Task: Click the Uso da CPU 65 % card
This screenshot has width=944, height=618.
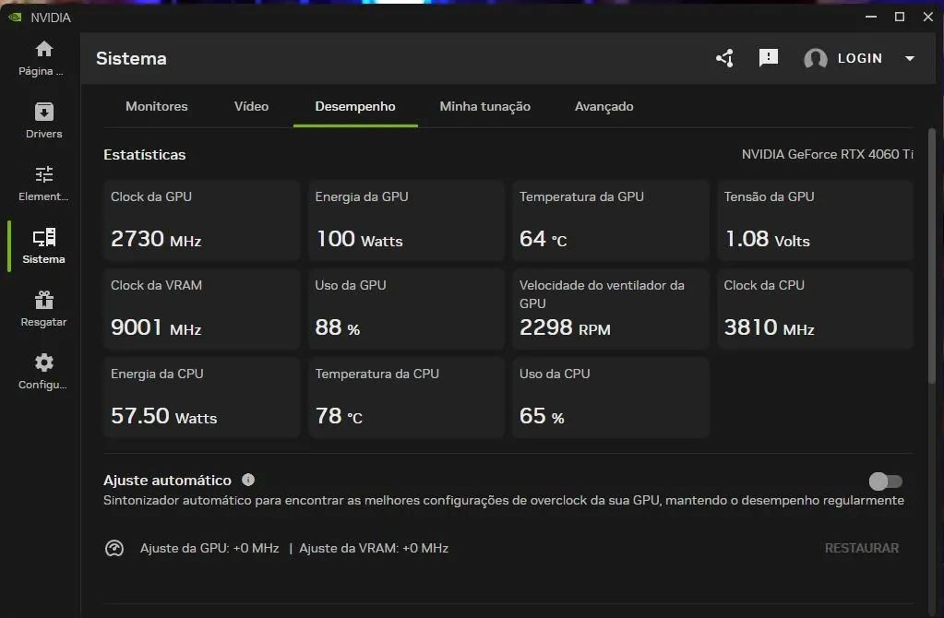Action: click(611, 398)
